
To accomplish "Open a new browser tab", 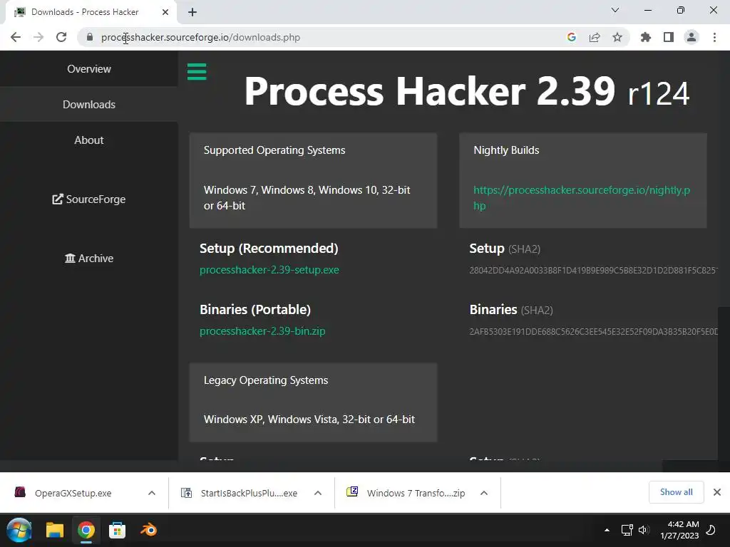I will [192, 12].
